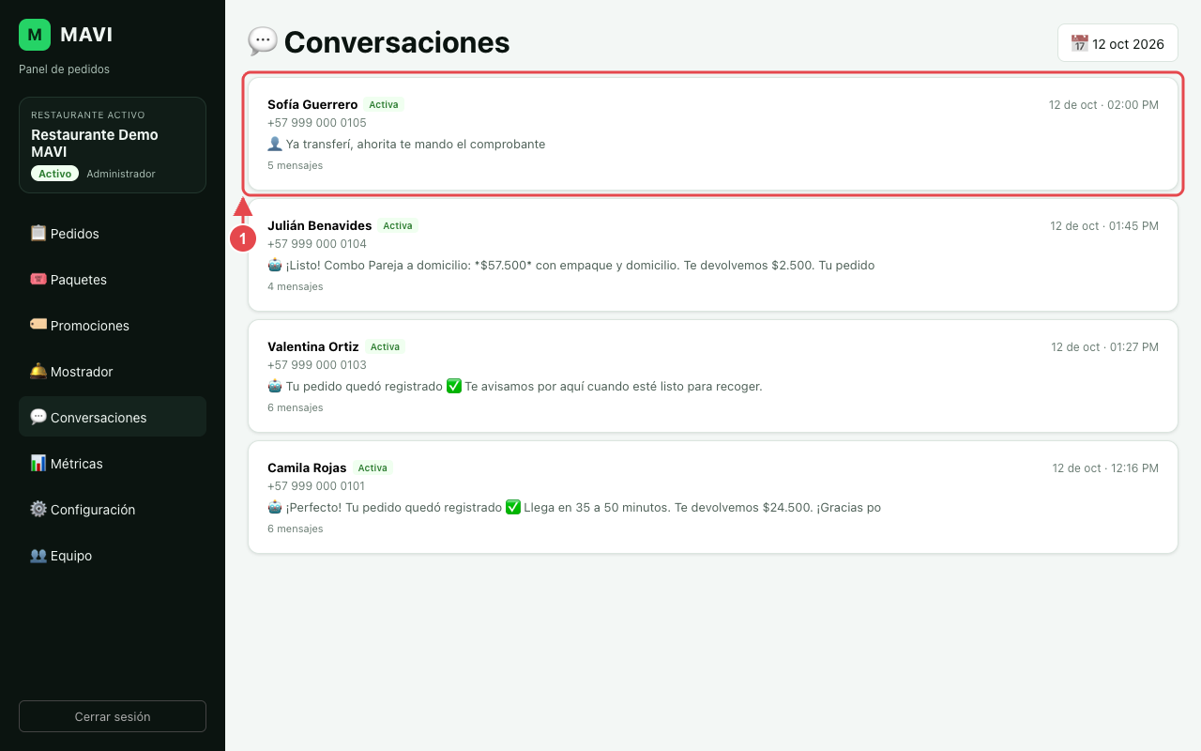Click the Paquetes ticket icon
This screenshot has height=751, width=1201.
(x=38, y=279)
